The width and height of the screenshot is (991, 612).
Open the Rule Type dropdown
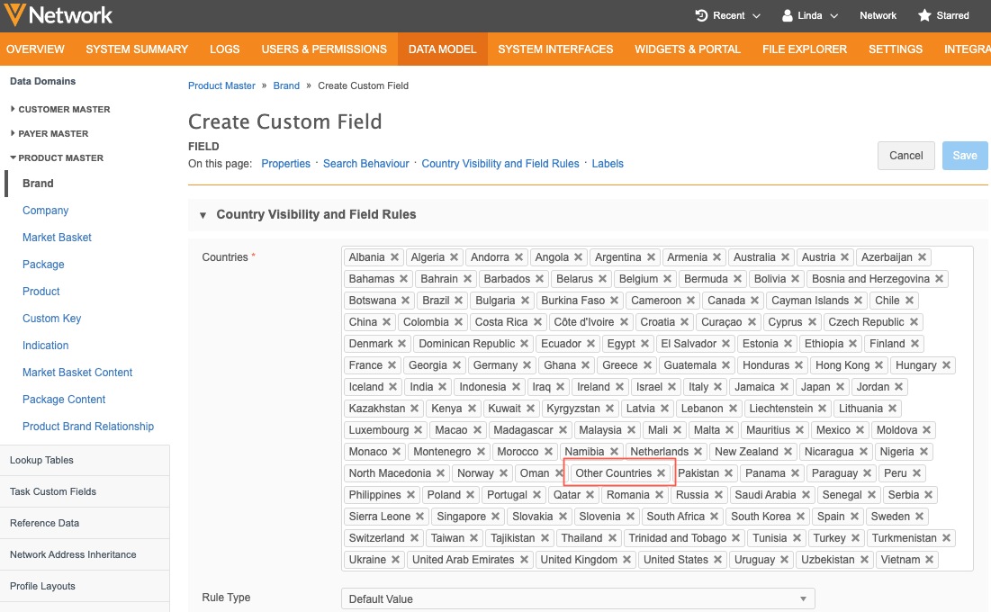pos(578,598)
